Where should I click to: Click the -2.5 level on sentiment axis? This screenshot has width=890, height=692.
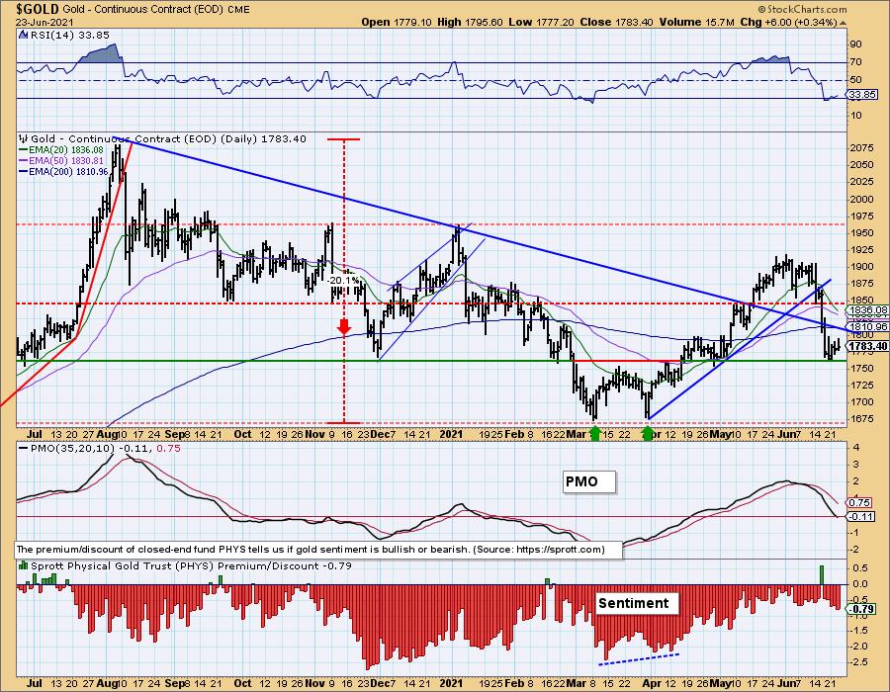858,661
